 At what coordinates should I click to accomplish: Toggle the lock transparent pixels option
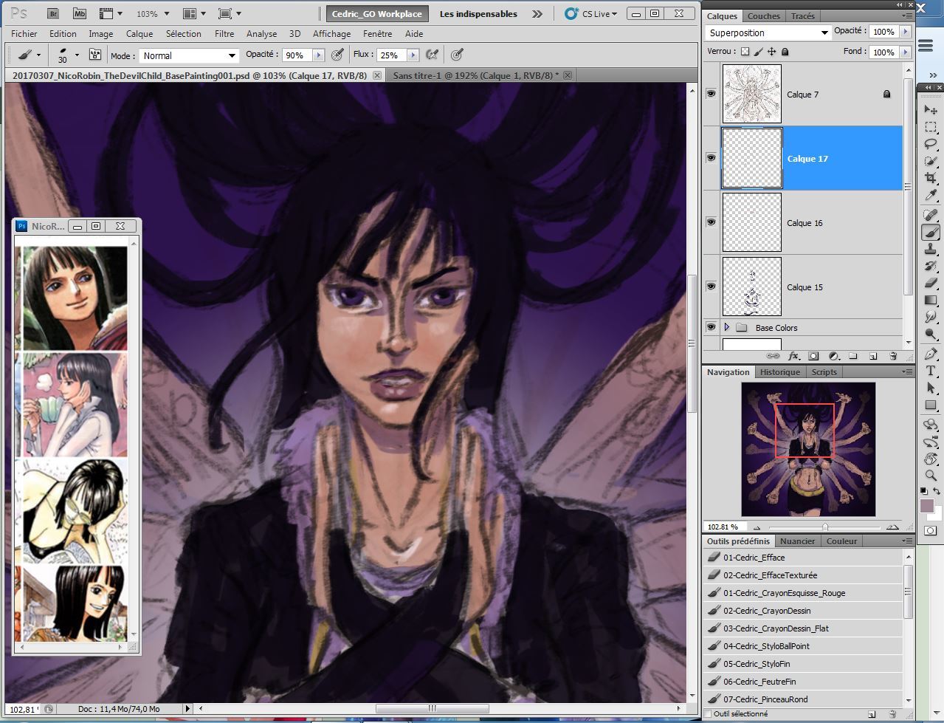(x=745, y=52)
